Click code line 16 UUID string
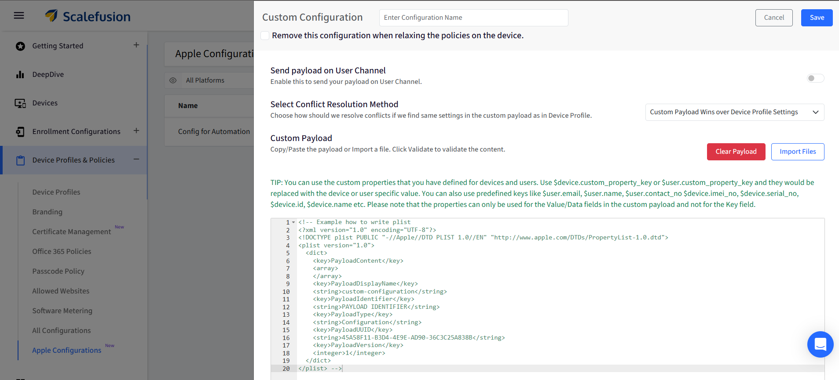 tap(409, 338)
